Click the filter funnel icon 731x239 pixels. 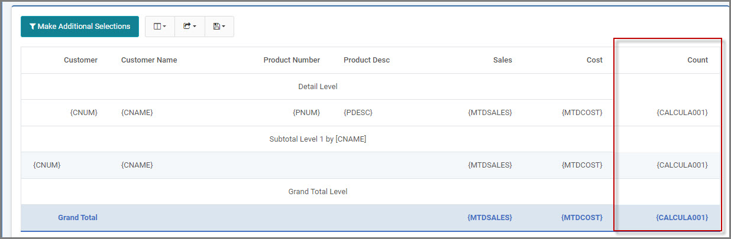[33, 27]
